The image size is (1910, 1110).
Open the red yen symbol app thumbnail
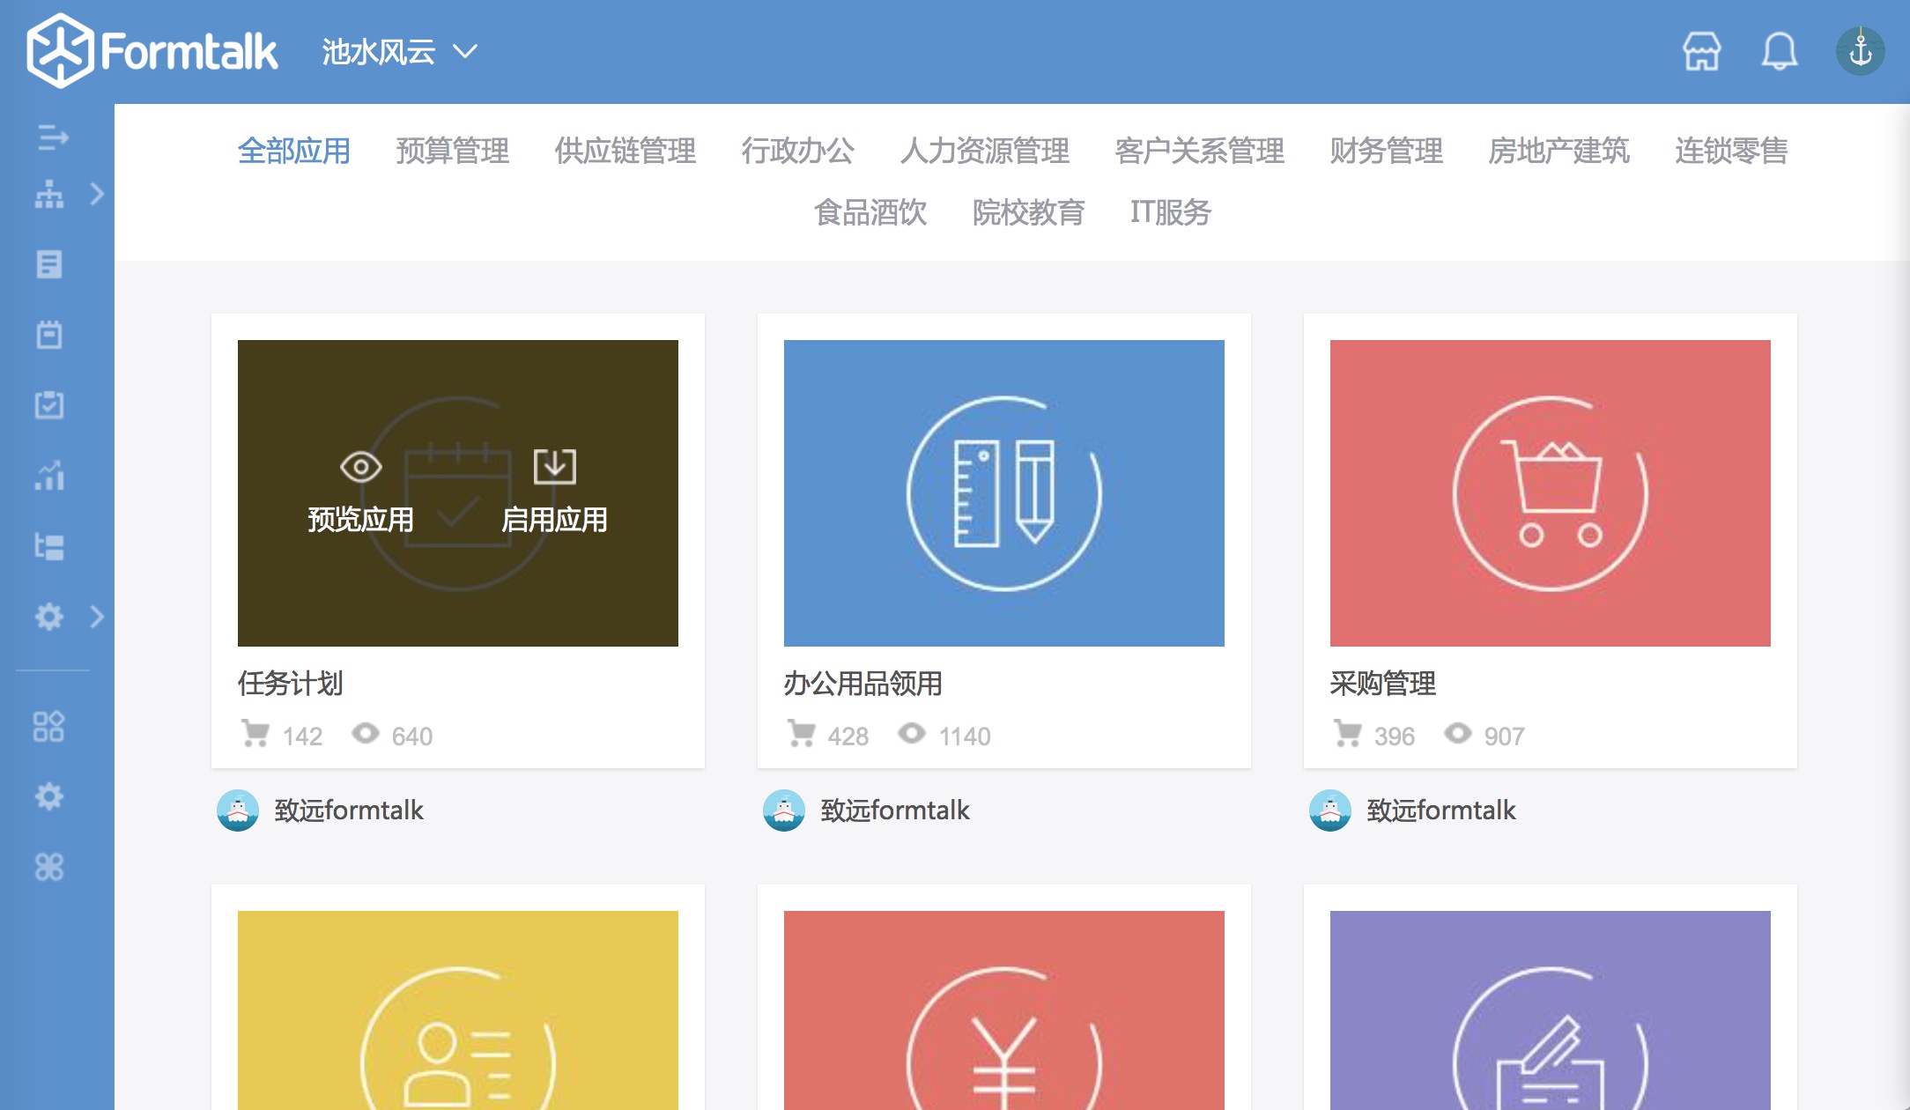[x=1004, y=1010]
